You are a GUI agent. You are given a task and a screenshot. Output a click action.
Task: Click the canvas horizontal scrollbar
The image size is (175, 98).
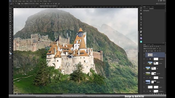74,94
